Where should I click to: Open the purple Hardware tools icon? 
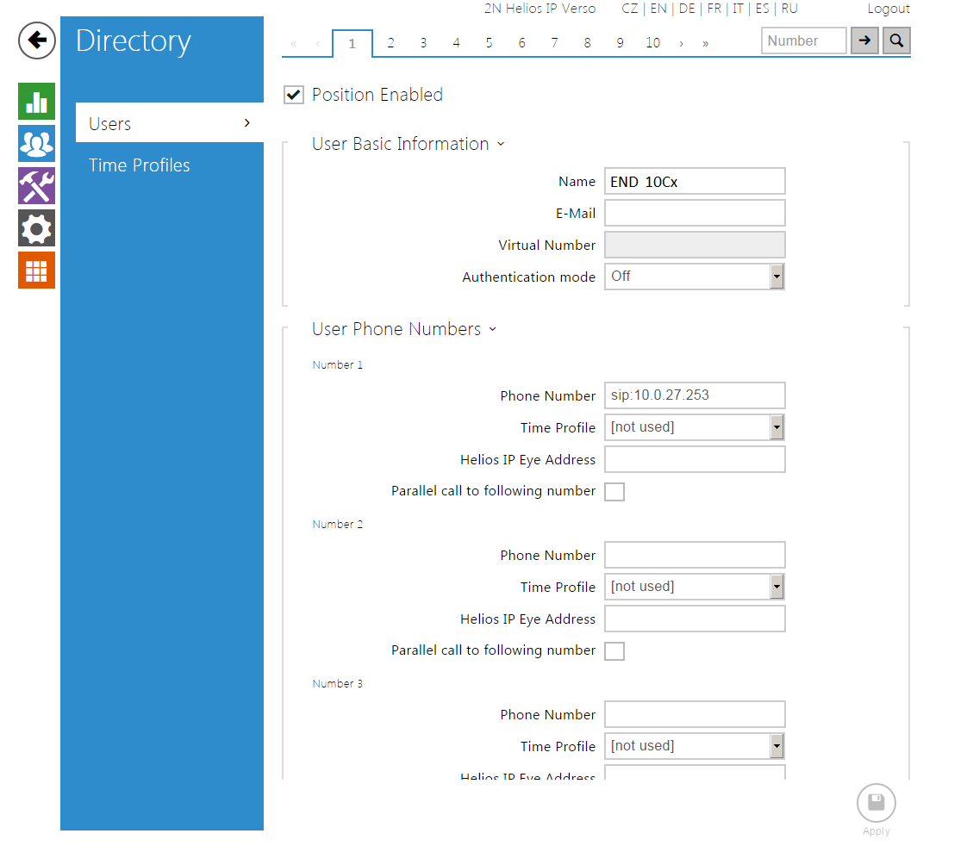[x=36, y=185]
